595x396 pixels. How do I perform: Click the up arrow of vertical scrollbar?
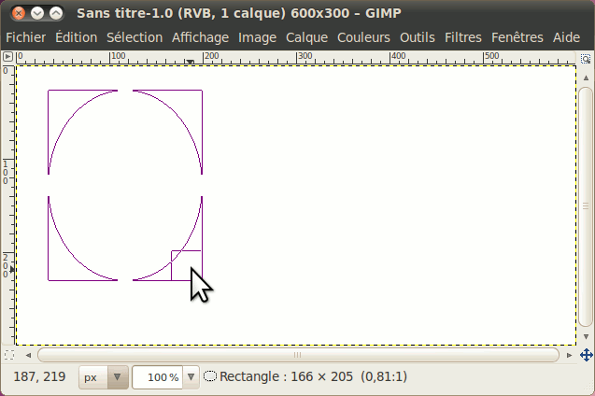586,76
